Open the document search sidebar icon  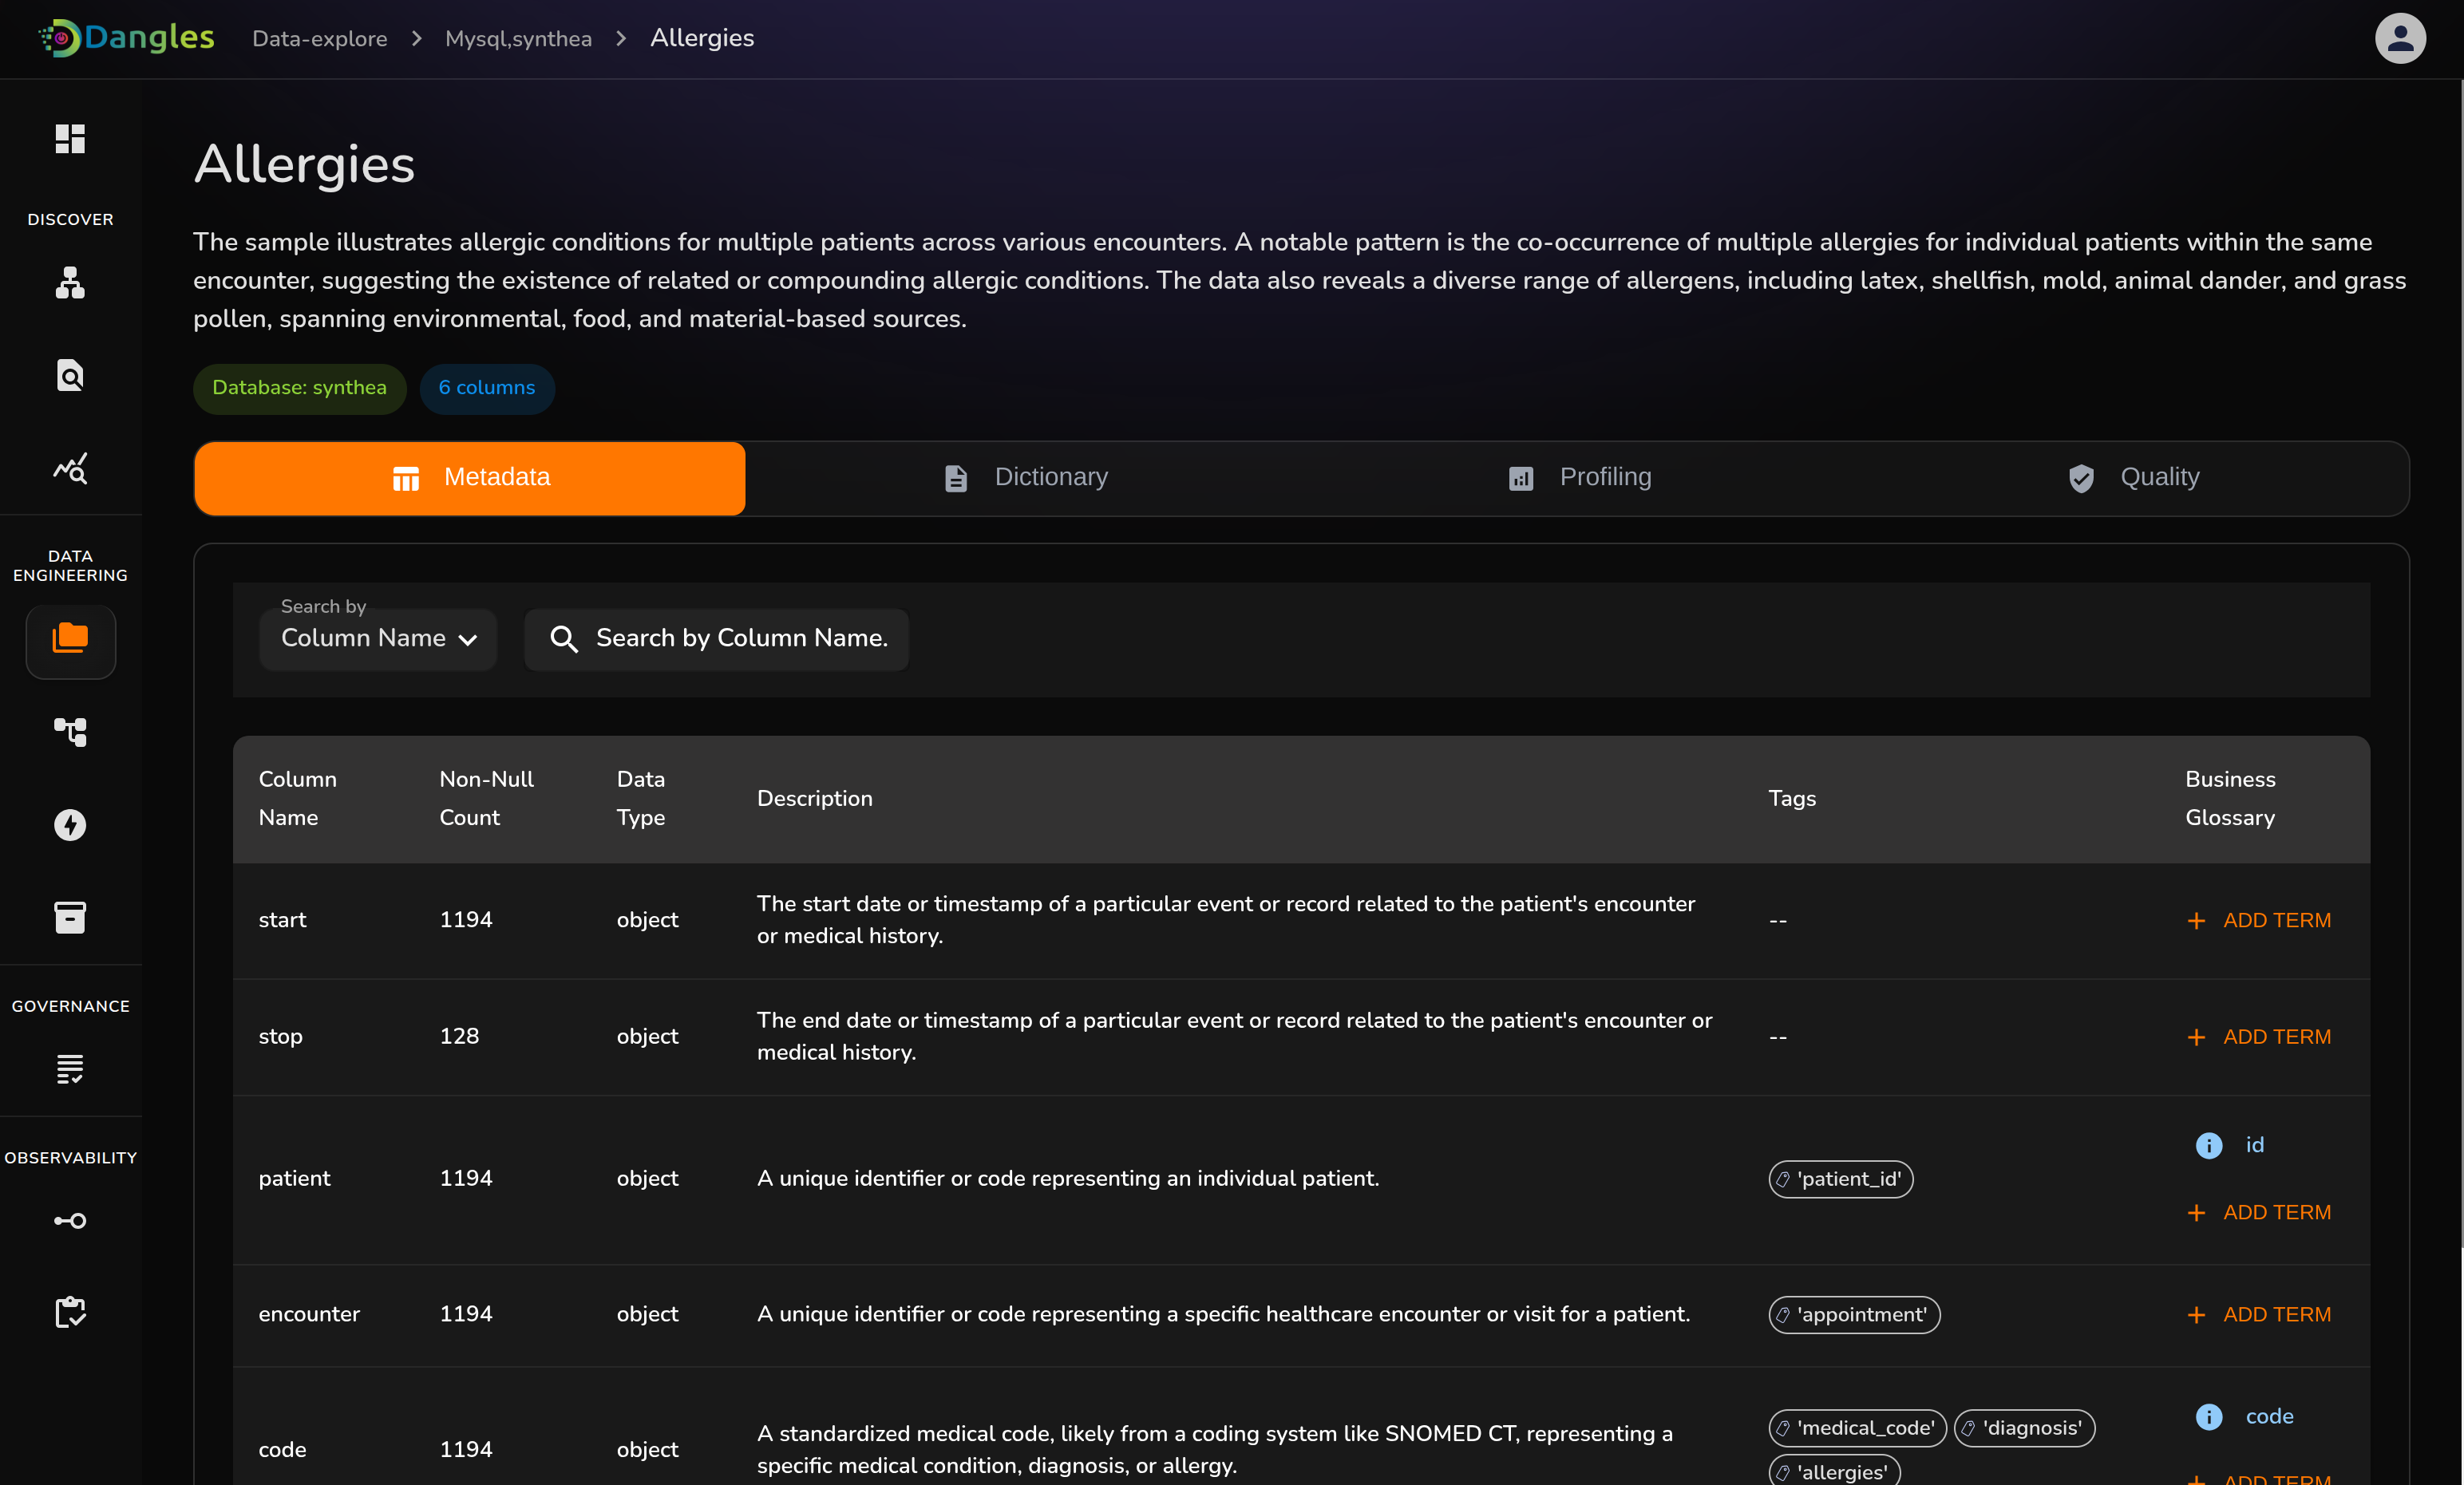(x=70, y=375)
